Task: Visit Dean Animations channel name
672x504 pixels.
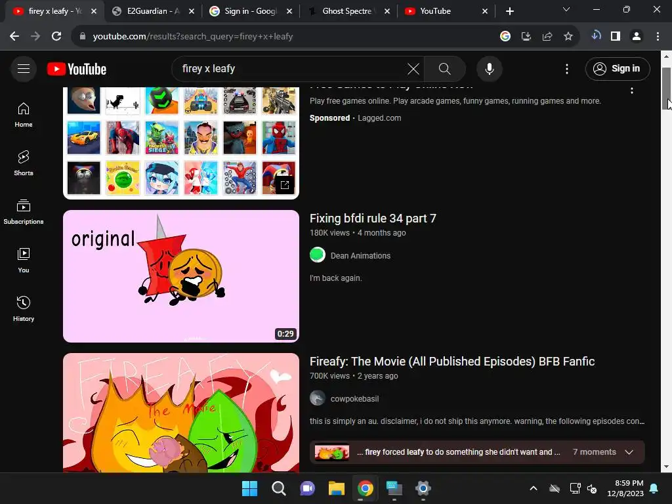Action: pos(360,256)
